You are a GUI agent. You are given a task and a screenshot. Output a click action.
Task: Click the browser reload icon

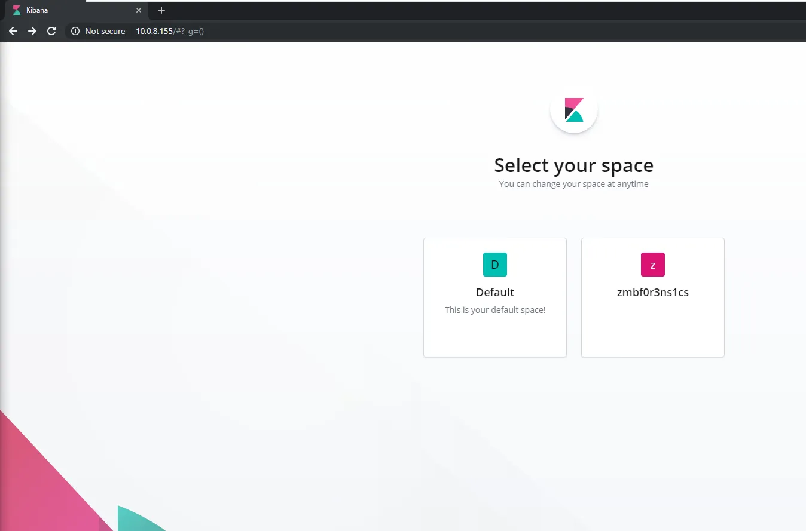click(51, 31)
